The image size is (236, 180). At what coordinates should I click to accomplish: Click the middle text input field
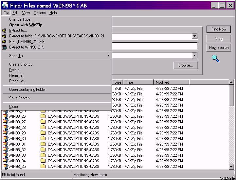[155, 46]
